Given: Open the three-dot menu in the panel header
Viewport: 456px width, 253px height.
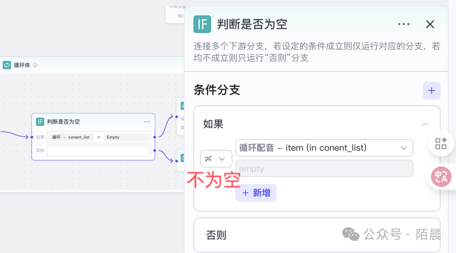Looking at the screenshot, I should pyautogui.click(x=404, y=24).
